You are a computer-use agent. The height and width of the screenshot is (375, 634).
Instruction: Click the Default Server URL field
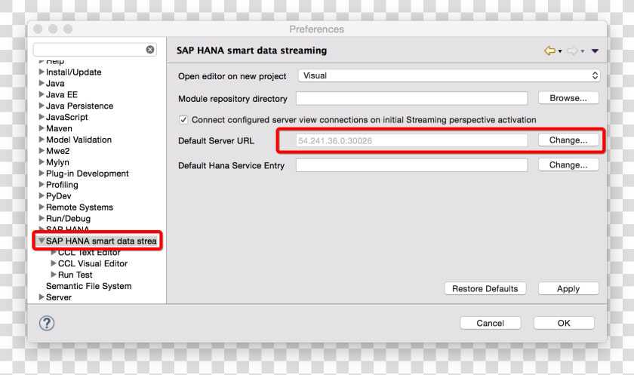tap(411, 140)
